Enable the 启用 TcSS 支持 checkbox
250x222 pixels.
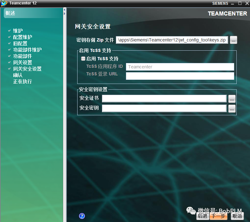click(x=83, y=59)
